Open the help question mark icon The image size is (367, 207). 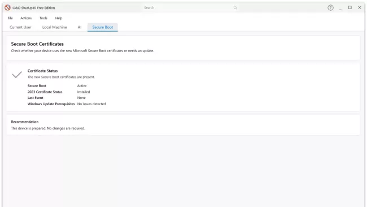pos(330,8)
